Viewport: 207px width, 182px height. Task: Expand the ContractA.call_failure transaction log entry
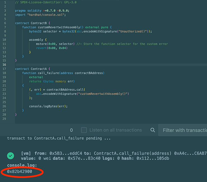pos(112,153)
